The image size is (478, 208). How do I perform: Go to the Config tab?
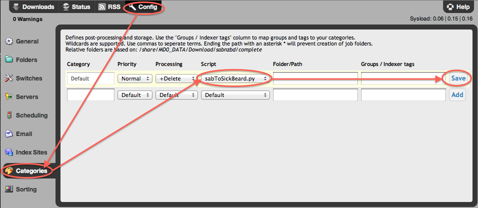143,6
